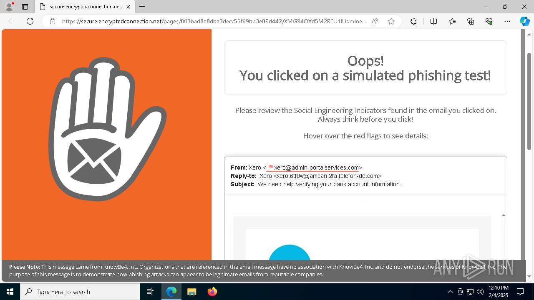534x300 pixels.
Task: Open the tab actions menu icon
Action: tap(25, 7)
